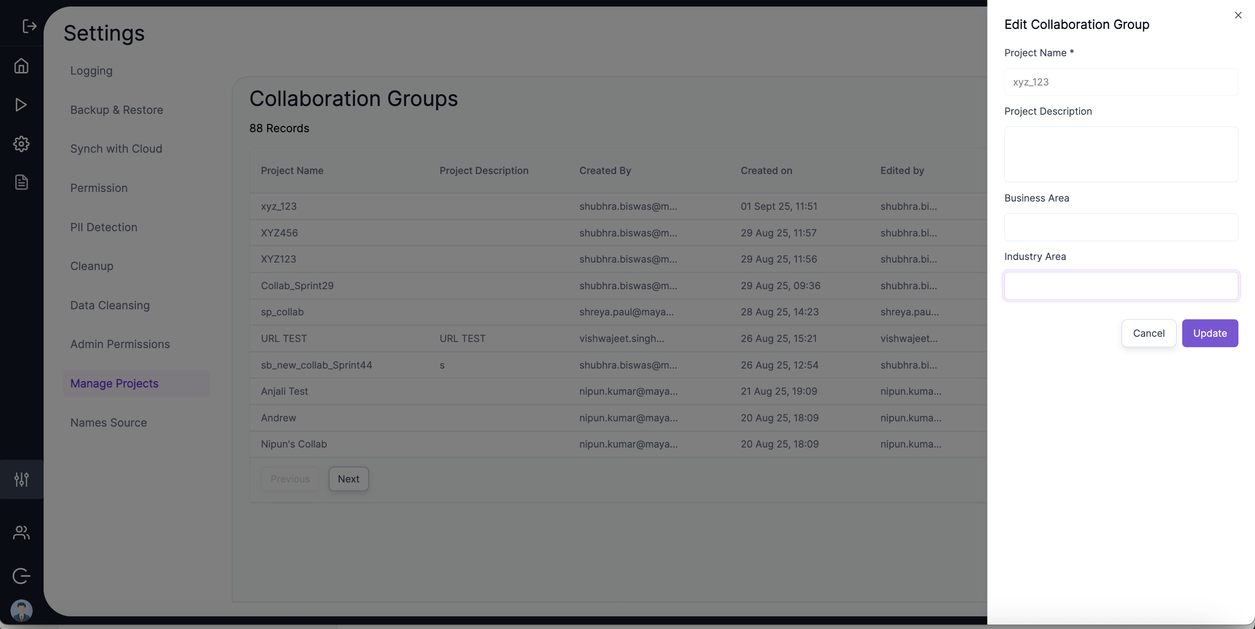
Task: Cancel editing the collaboration group
Action: coord(1148,333)
